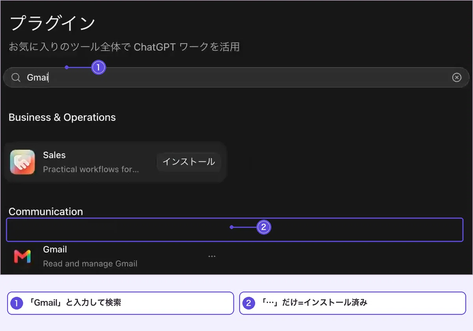Select the legend text 「Gmail」と入力して検索
The height and width of the screenshot is (331, 473).
(x=75, y=303)
